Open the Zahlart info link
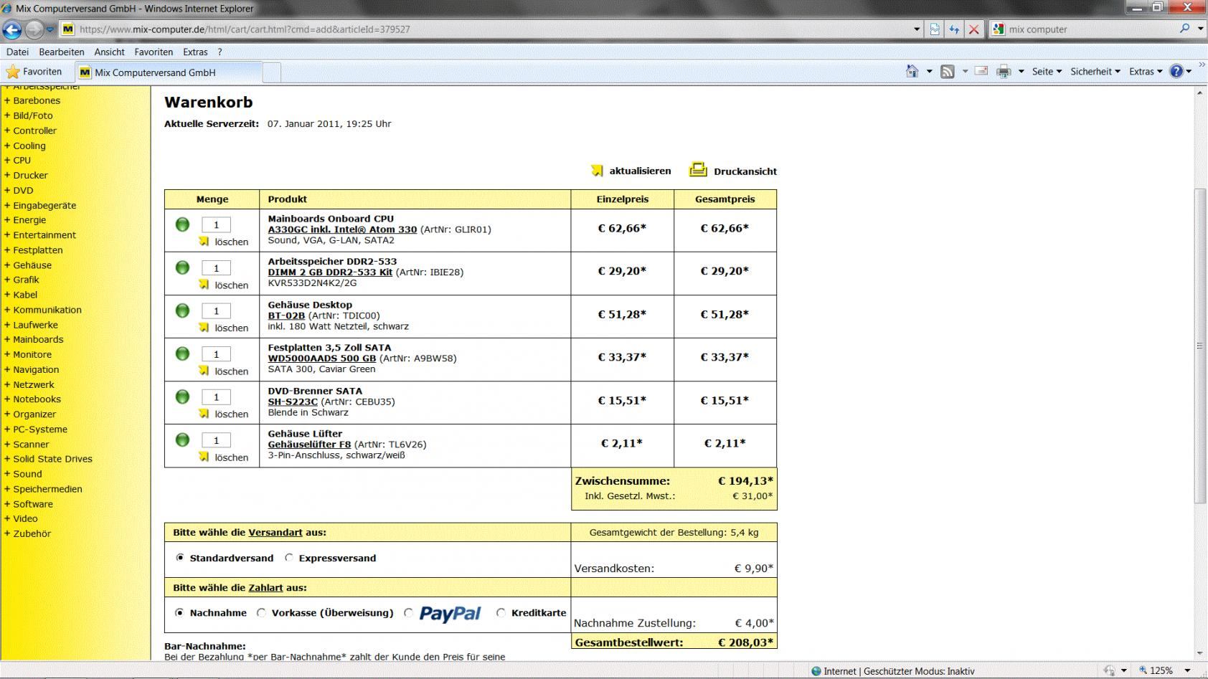 pos(265,588)
